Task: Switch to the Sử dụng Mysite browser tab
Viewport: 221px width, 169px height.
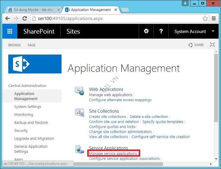Action: click(x=33, y=10)
